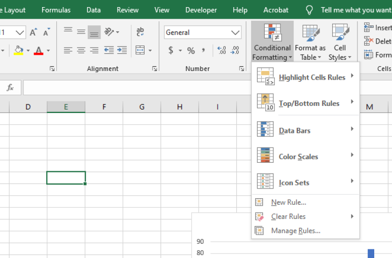This screenshot has height=258, width=392.
Task: Open Alignment settings dialog launcher
Action: pos(155,69)
